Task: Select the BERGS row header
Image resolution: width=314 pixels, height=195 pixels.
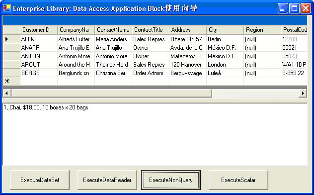Action: tap(11, 73)
